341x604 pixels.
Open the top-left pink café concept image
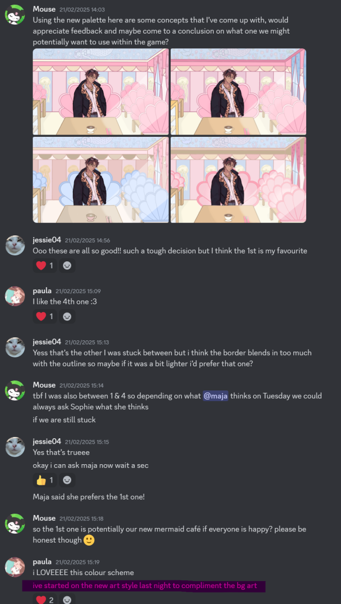click(x=101, y=91)
